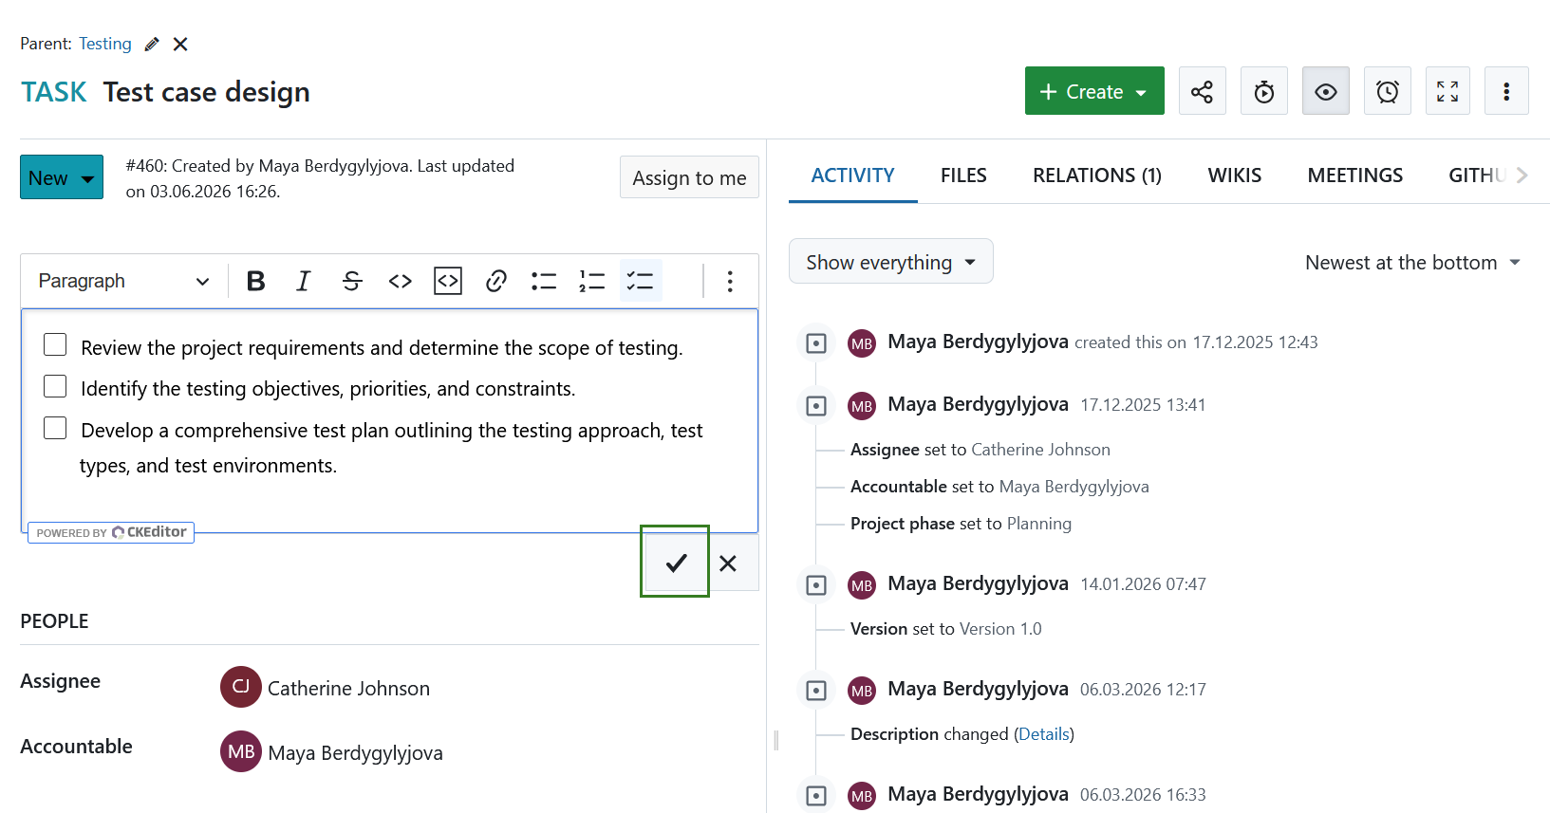Viewport: 1550px width, 813px height.
Task: Open the Create dropdown button
Action: coord(1094,91)
